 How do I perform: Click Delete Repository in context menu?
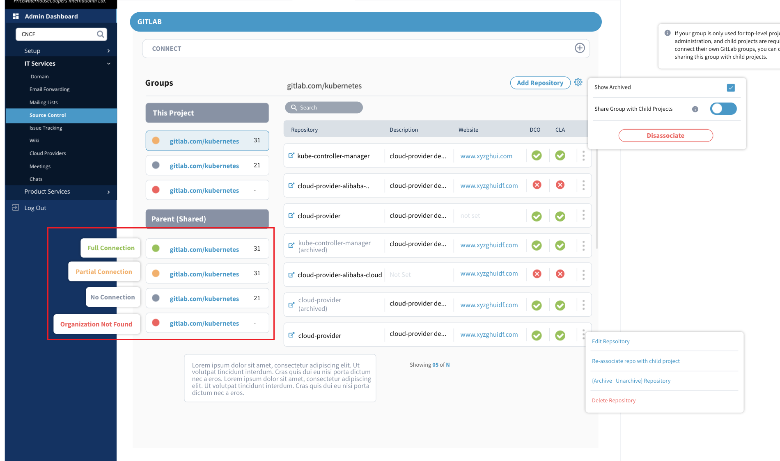coord(613,400)
